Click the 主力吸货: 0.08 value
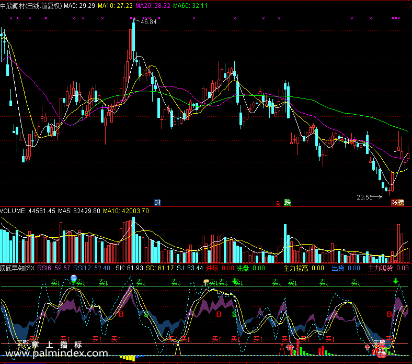This screenshot has width=412, height=364. [x=388, y=268]
